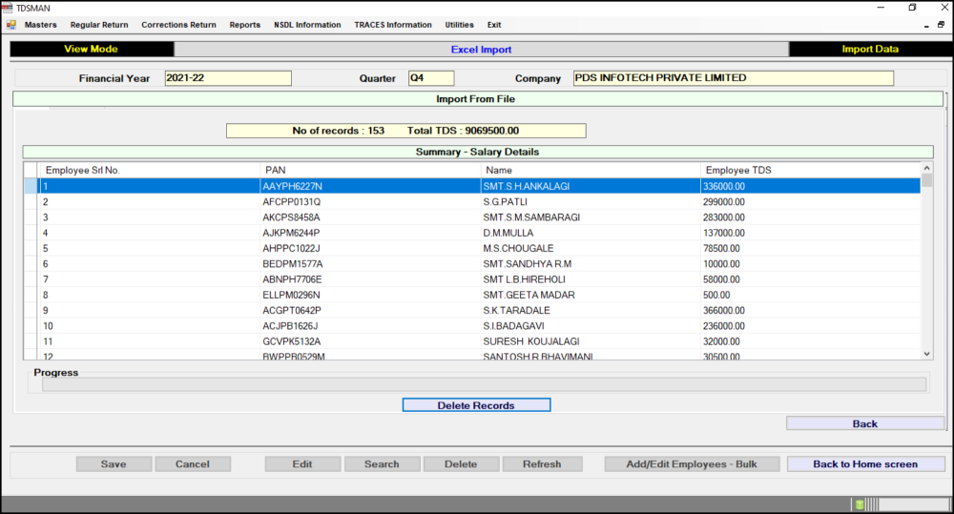The height and width of the screenshot is (514, 954).
Task: Click TDS value 299000.00
Action: (x=724, y=202)
